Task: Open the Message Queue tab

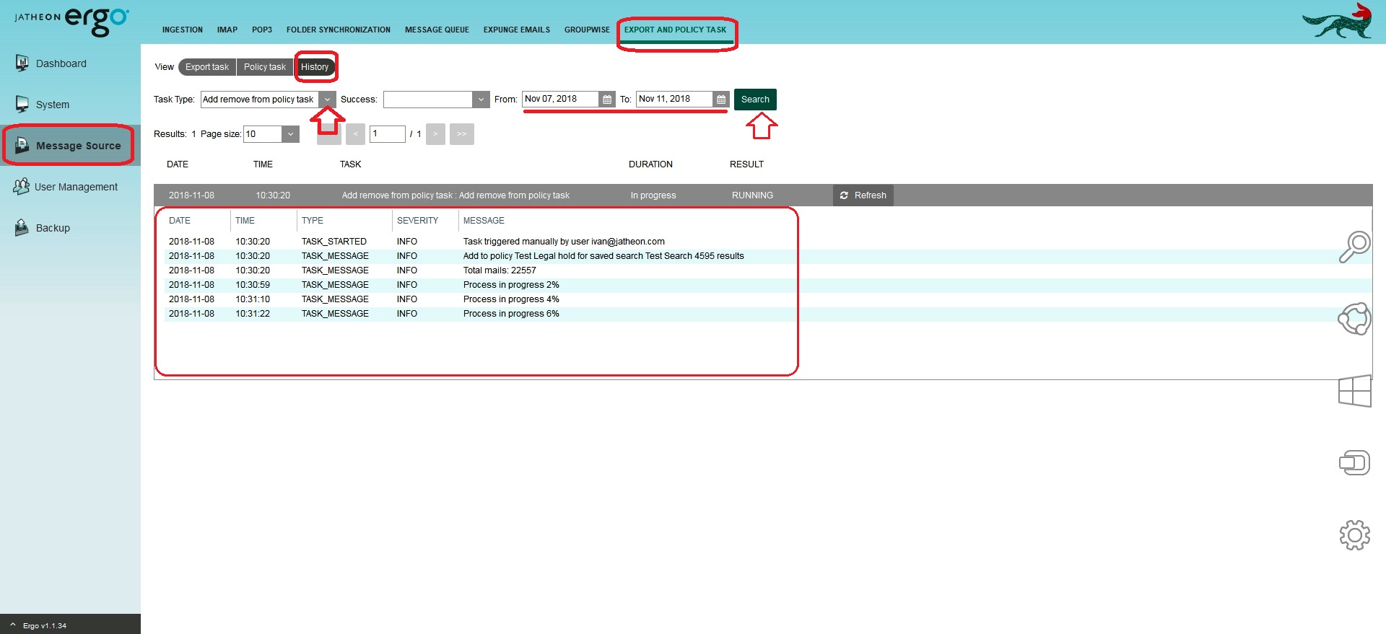Action: tap(437, 30)
